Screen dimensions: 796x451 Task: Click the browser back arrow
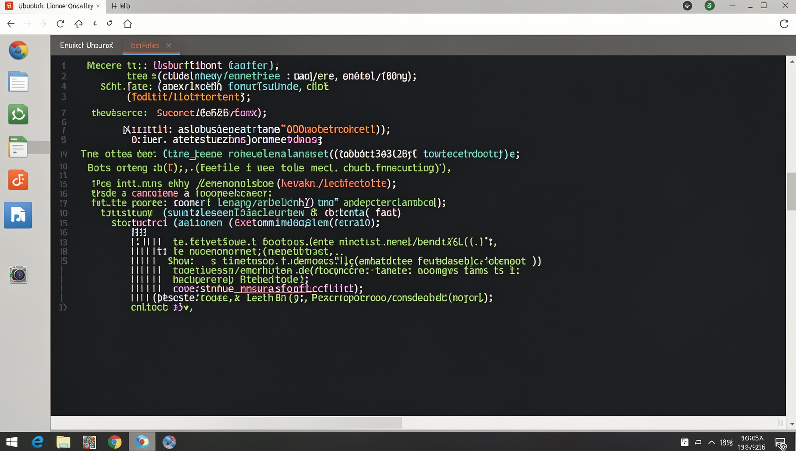[x=11, y=24]
